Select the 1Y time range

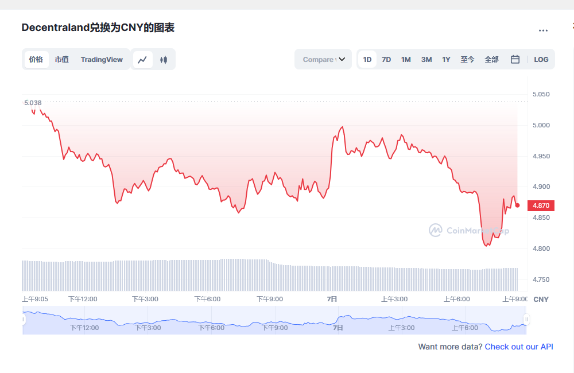tap(446, 60)
